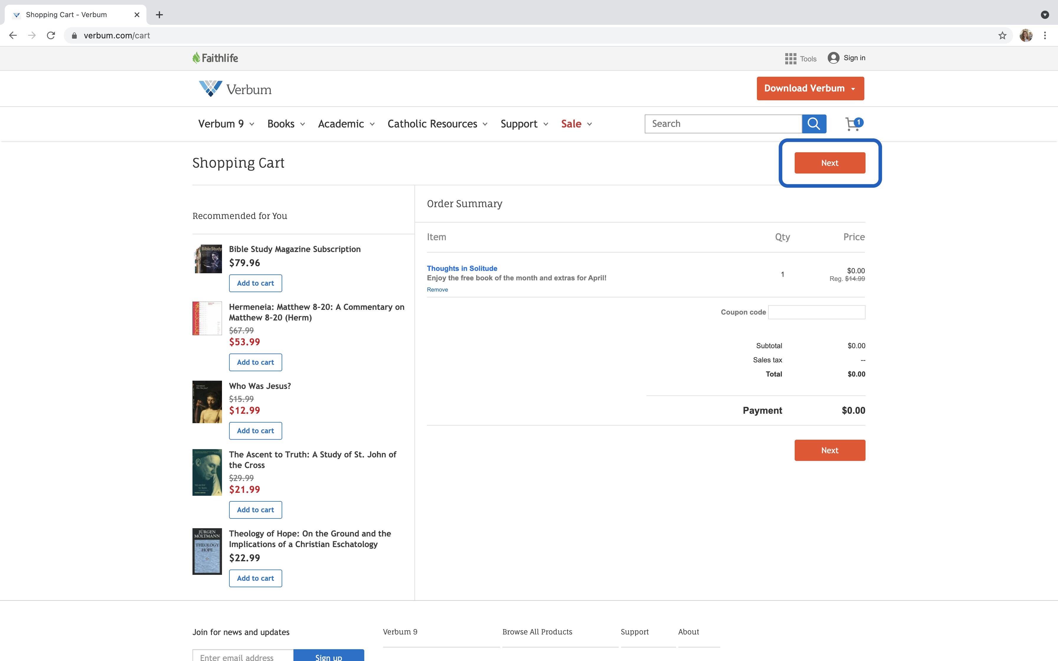
Task: Click the browser forward arrow
Action: [x=32, y=35]
